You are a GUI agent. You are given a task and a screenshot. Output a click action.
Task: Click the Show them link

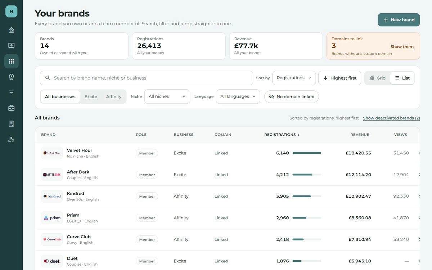click(402, 47)
